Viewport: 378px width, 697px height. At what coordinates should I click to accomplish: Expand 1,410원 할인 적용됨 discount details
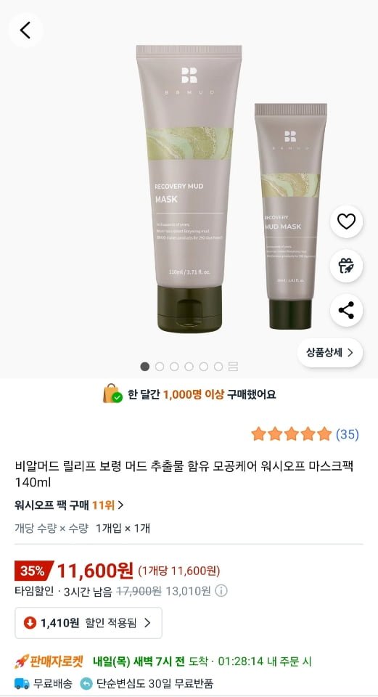(x=89, y=623)
